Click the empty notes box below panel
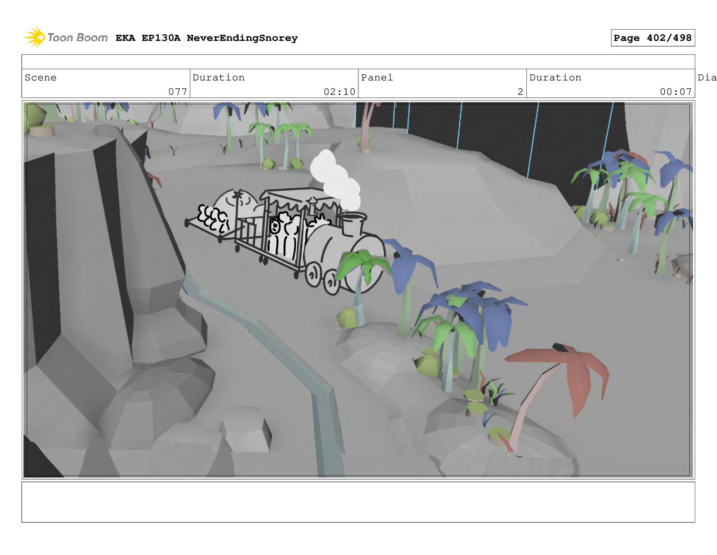Screen dimensions: 717x555 pos(358,502)
